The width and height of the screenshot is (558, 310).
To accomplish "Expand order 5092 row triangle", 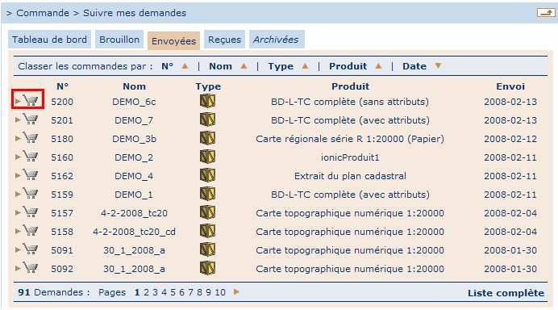I will [x=18, y=268].
